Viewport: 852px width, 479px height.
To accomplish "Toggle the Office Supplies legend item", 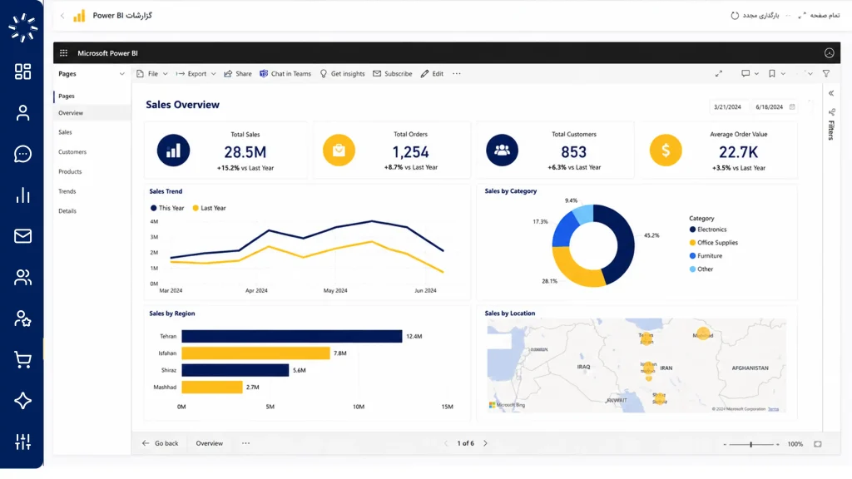I will [713, 243].
